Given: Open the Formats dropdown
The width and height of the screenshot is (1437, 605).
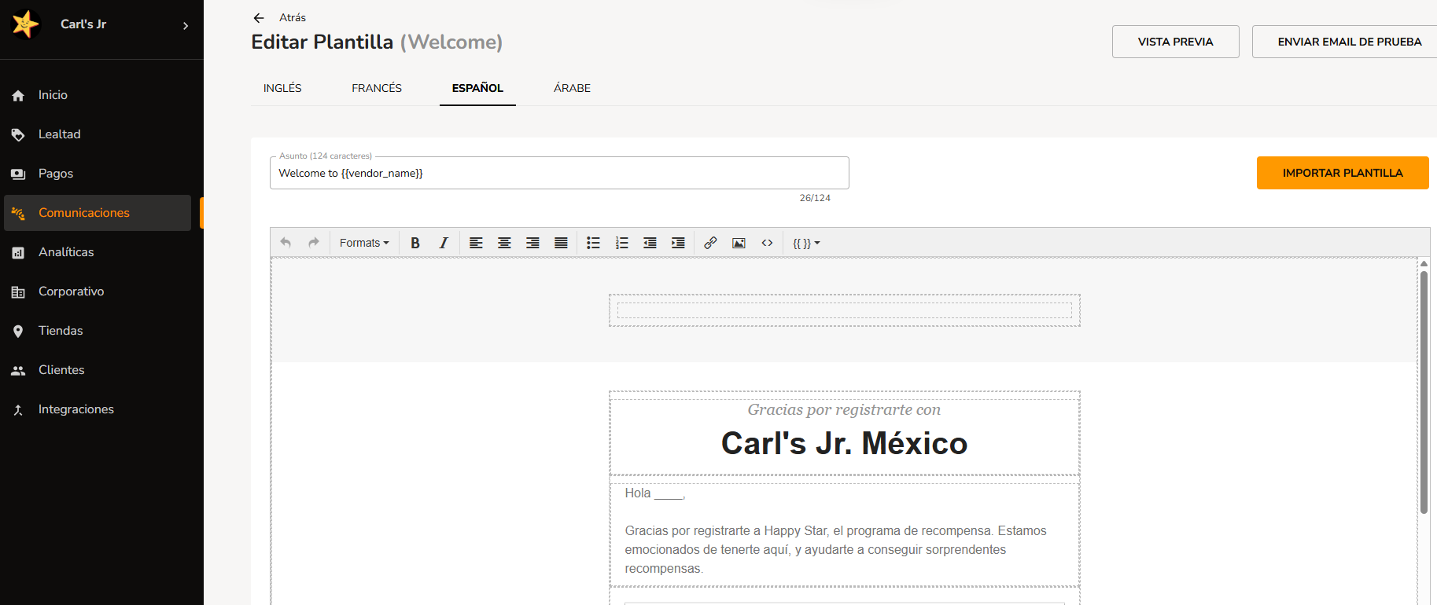Looking at the screenshot, I should pyautogui.click(x=364, y=243).
